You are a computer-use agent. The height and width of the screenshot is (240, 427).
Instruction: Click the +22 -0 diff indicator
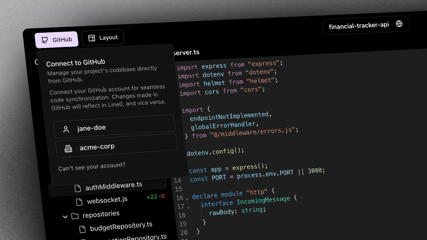click(155, 197)
